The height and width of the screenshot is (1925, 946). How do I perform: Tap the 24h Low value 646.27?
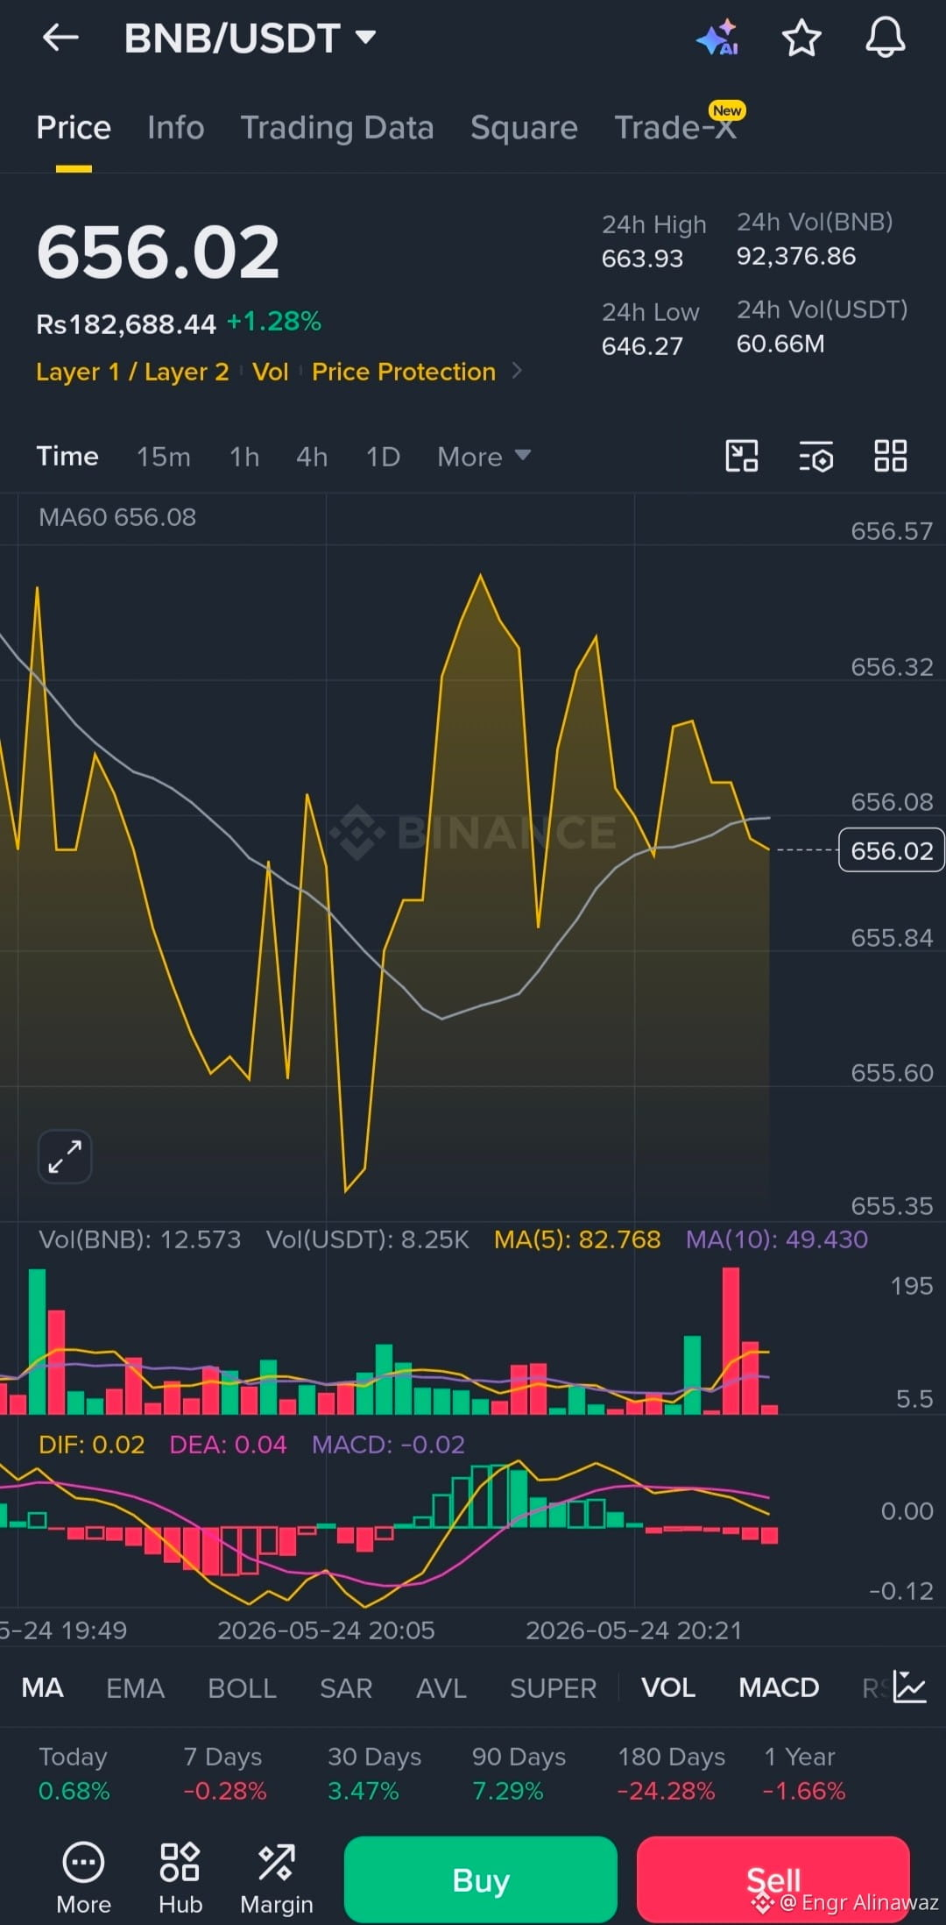click(642, 346)
